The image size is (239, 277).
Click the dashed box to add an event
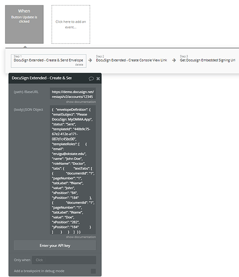(x=71, y=24)
